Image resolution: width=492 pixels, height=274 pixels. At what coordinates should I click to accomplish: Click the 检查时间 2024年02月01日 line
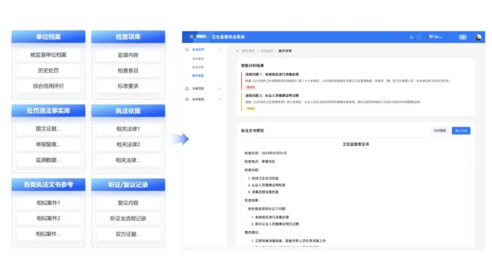click(265, 153)
